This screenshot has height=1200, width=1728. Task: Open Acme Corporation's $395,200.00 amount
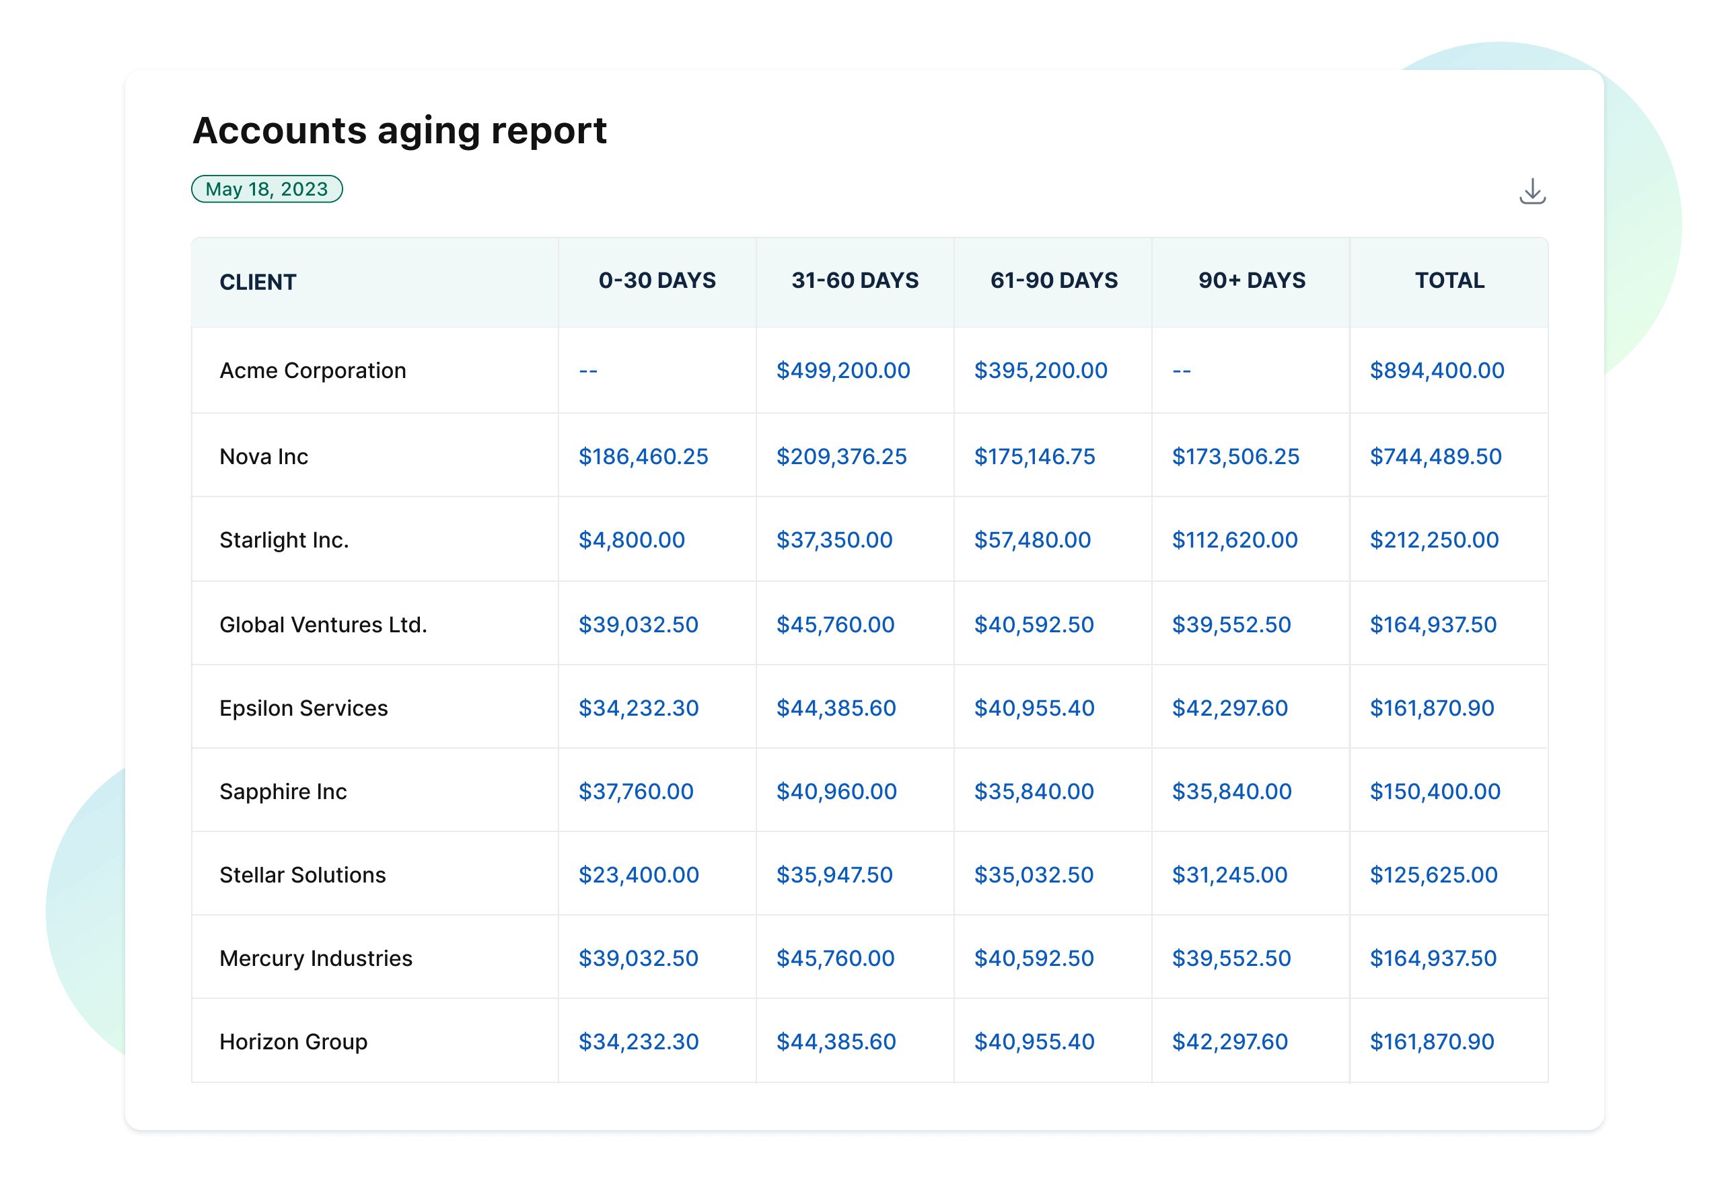tap(1040, 371)
